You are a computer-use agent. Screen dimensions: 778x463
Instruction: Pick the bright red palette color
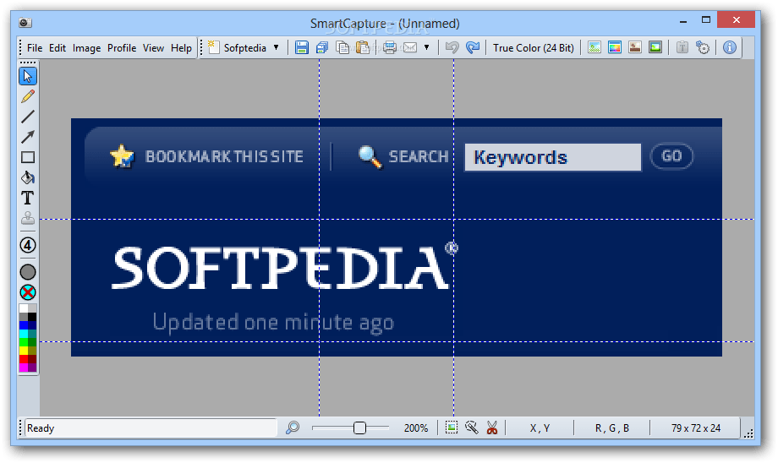24,359
